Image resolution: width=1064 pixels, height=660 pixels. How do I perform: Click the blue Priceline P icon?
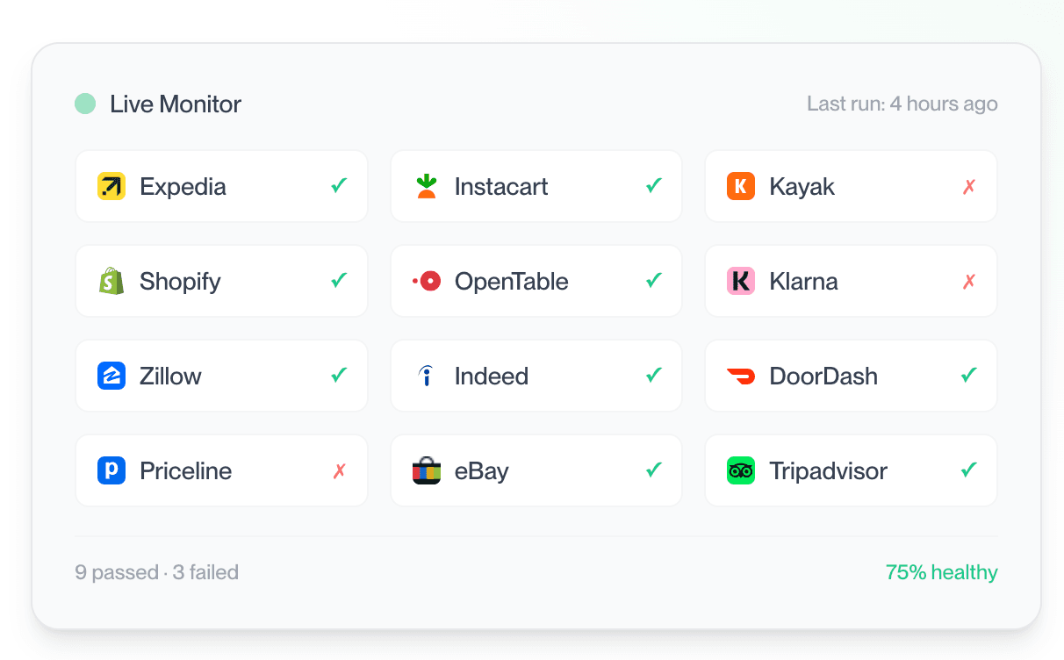click(111, 470)
